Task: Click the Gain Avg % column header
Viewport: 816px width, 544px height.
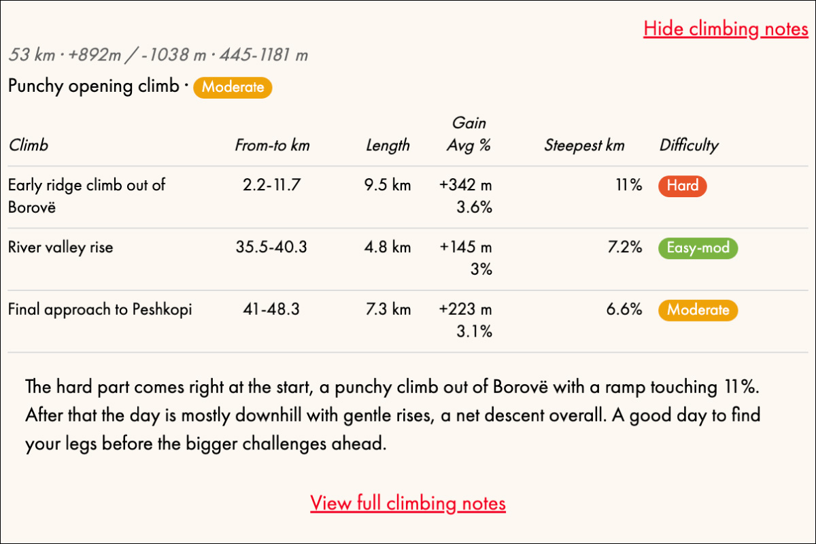Action: tap(469, 134)
